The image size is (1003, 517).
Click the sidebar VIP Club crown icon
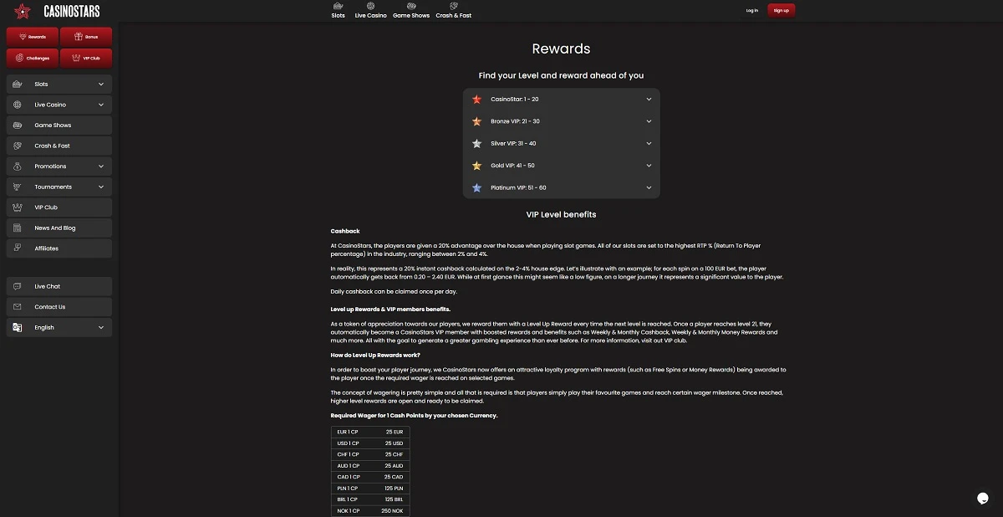pyautogui.click(x=18, y=207)
